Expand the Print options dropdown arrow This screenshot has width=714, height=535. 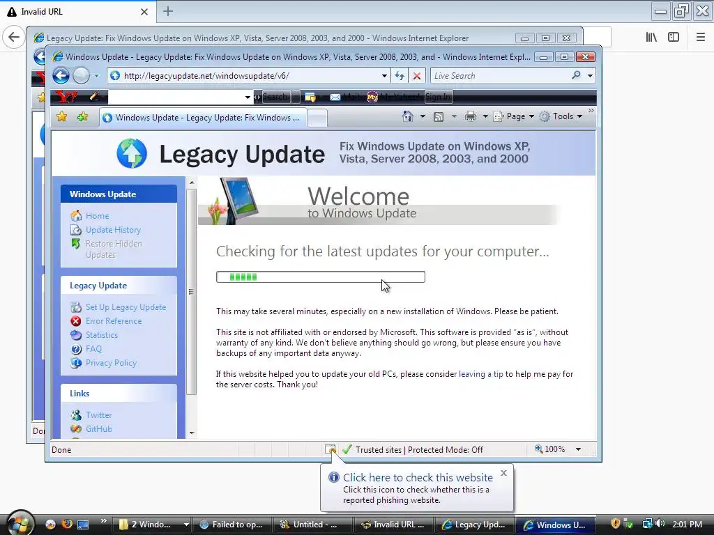click(485, 117)
